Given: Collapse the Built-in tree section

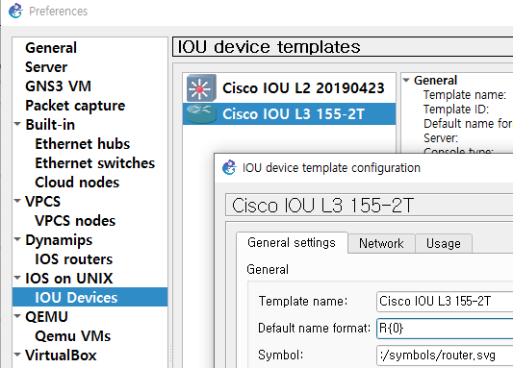Looking at the screenshot, I should tap(17, 124).
